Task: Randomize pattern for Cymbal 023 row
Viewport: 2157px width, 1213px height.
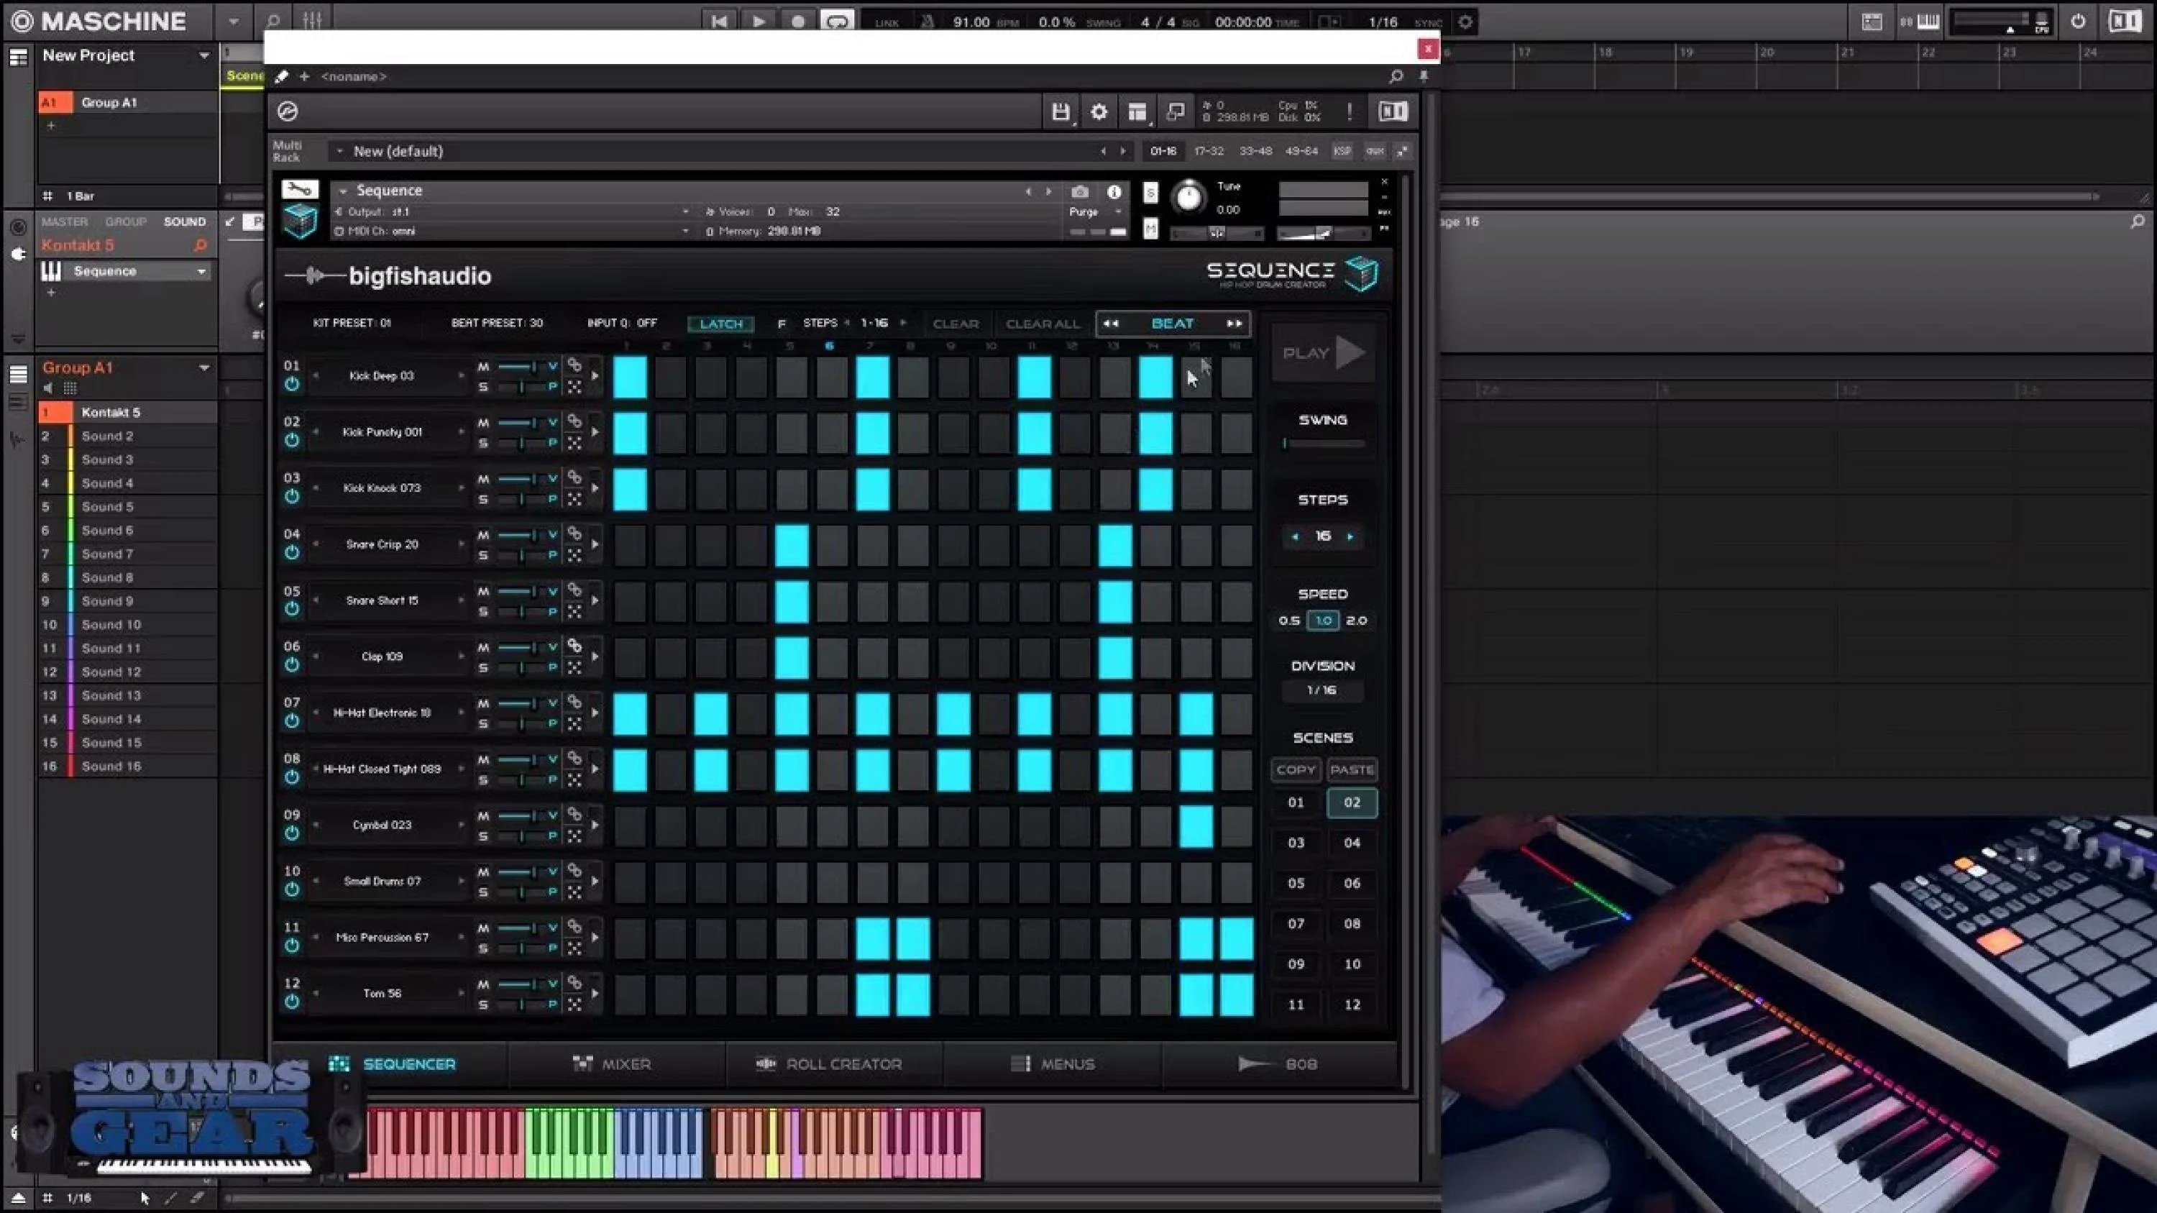Action: [574, 836]
